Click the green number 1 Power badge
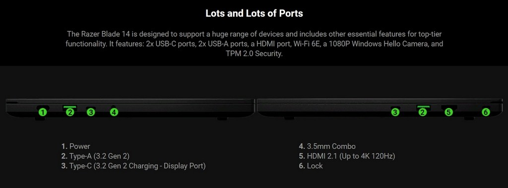 43,112
